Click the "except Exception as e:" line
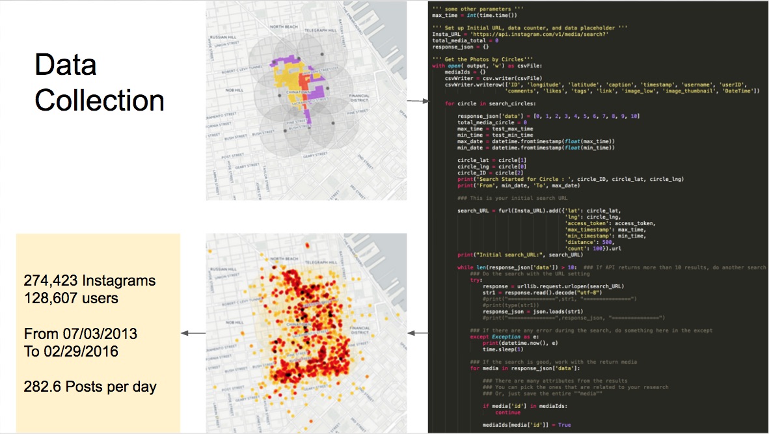The image size is (769, 434). (x=505, y=337)
